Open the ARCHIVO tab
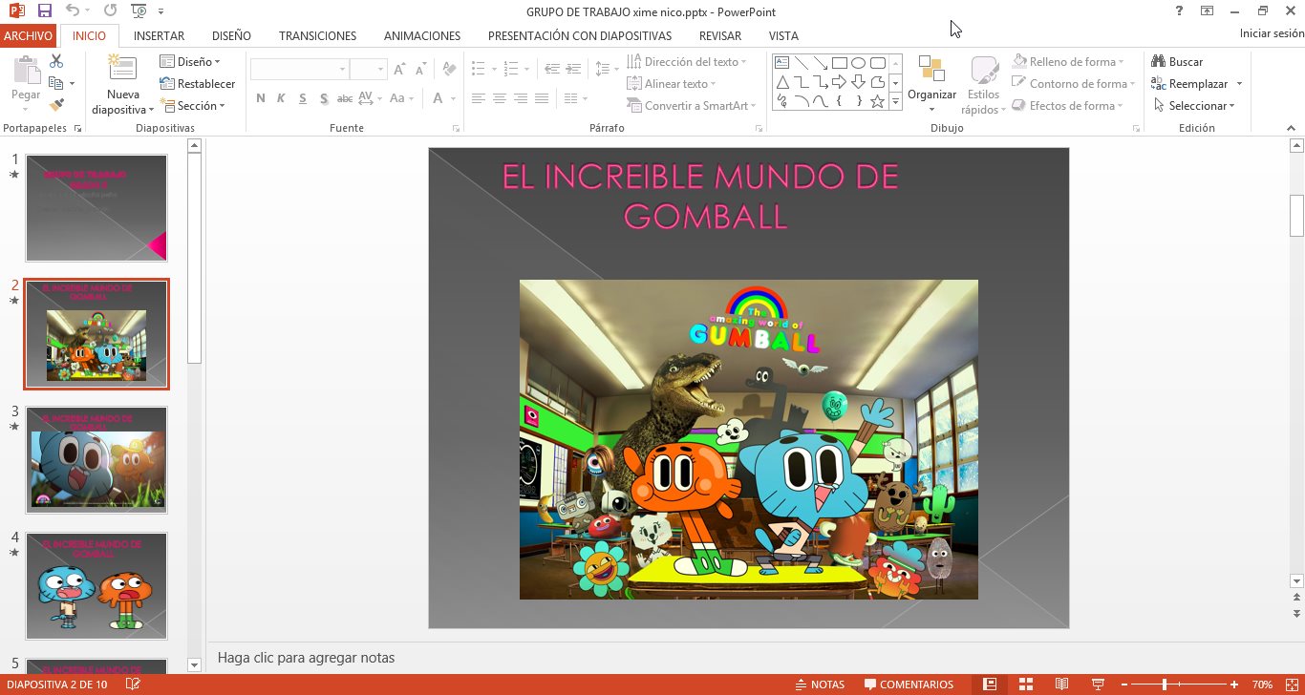The image size is (1305, 695). pos(28,35)
